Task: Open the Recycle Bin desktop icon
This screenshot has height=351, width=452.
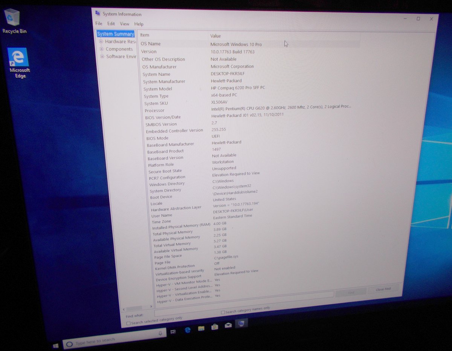Action: 12,20
